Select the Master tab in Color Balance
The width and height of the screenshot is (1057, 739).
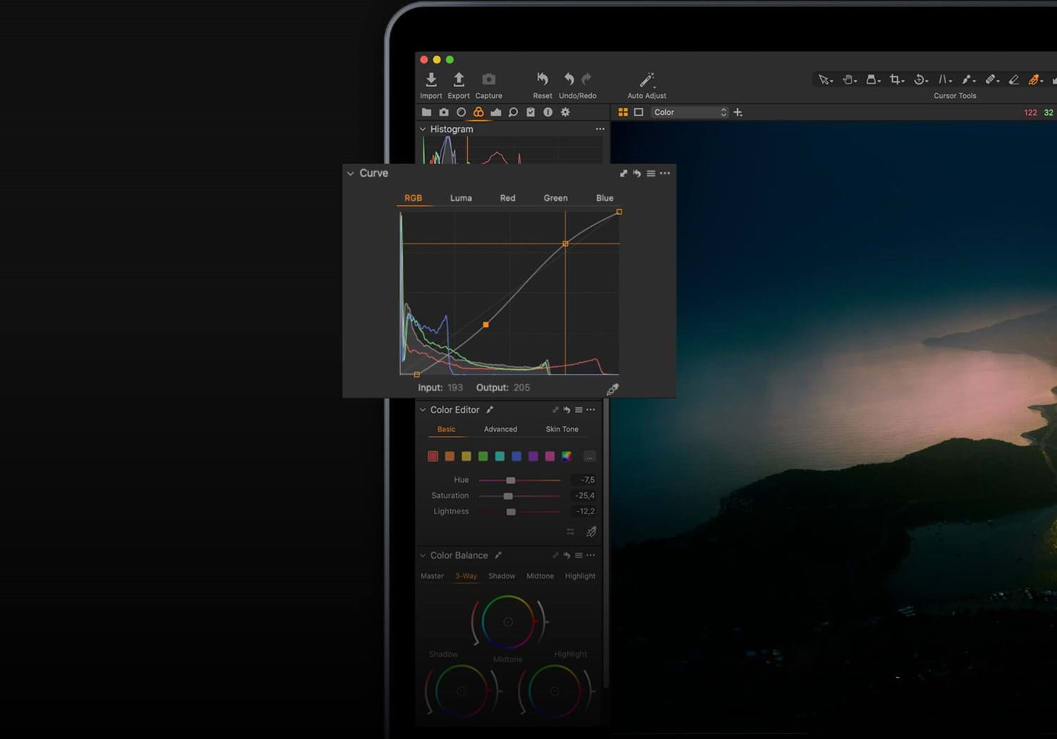pos(432,576)
